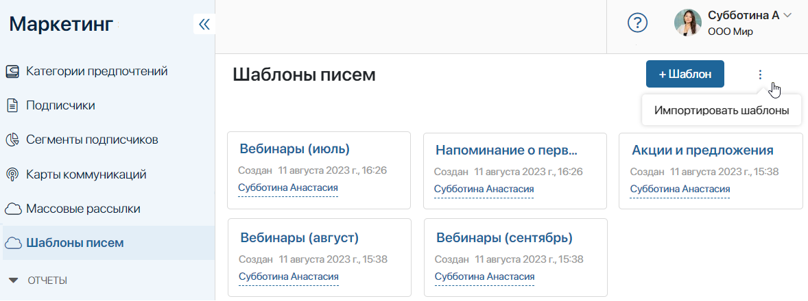Click the Шаблоны писем cloud icon
808x301 pixels.
click(x=13, y=243)
